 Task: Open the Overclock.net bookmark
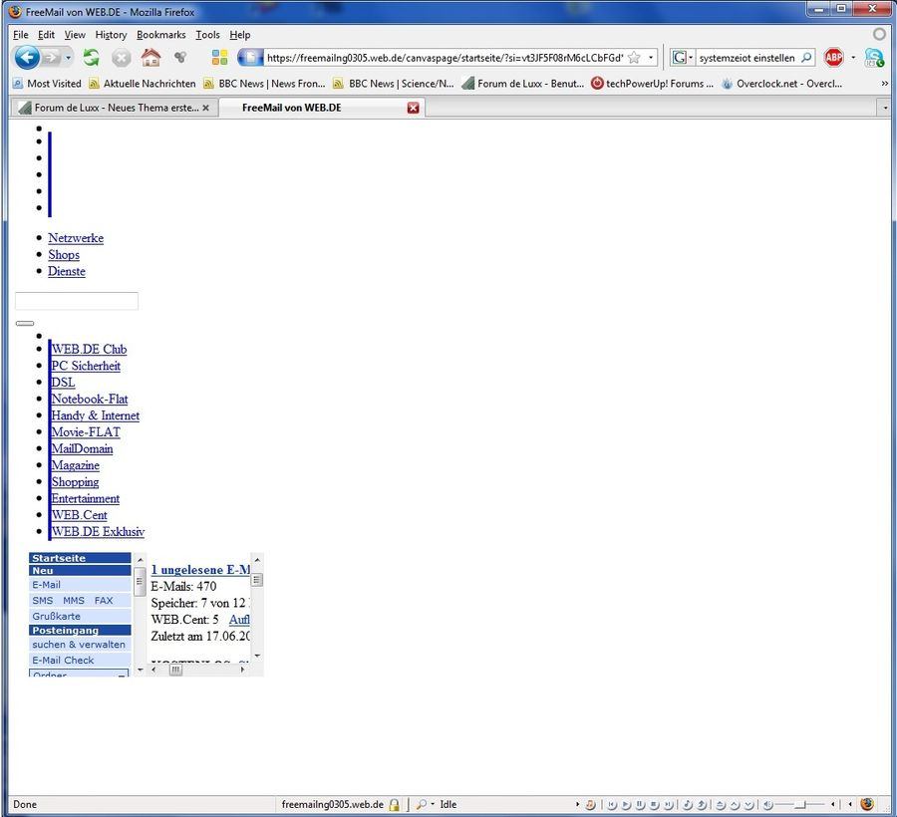781,84
